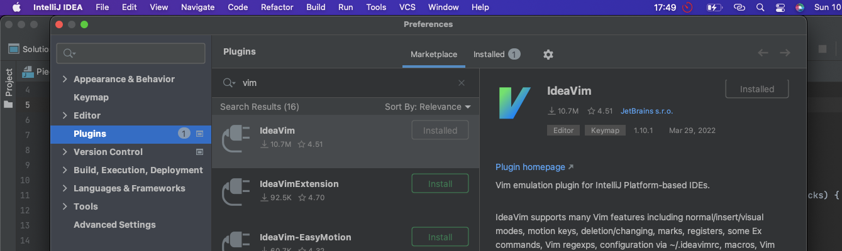Select the IdeaVim search result row
Viewport: 842px width, 251px height.
tap(345, 141)
